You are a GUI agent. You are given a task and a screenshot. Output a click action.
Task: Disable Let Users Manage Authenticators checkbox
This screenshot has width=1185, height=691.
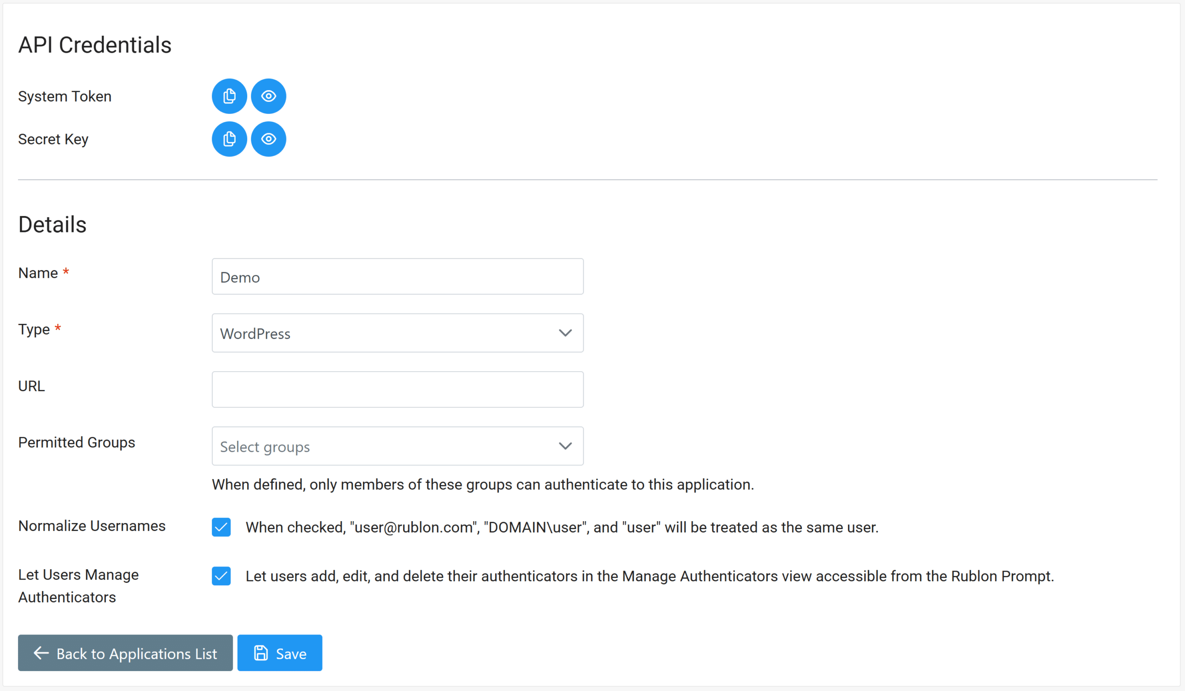point(221,576)
